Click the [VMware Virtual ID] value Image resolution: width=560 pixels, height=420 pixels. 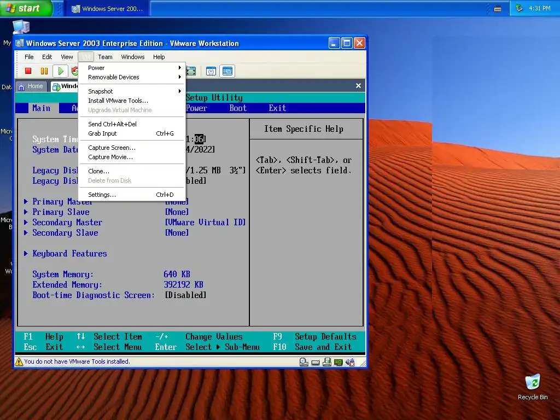pyautogui.click(x=205, y=222)
